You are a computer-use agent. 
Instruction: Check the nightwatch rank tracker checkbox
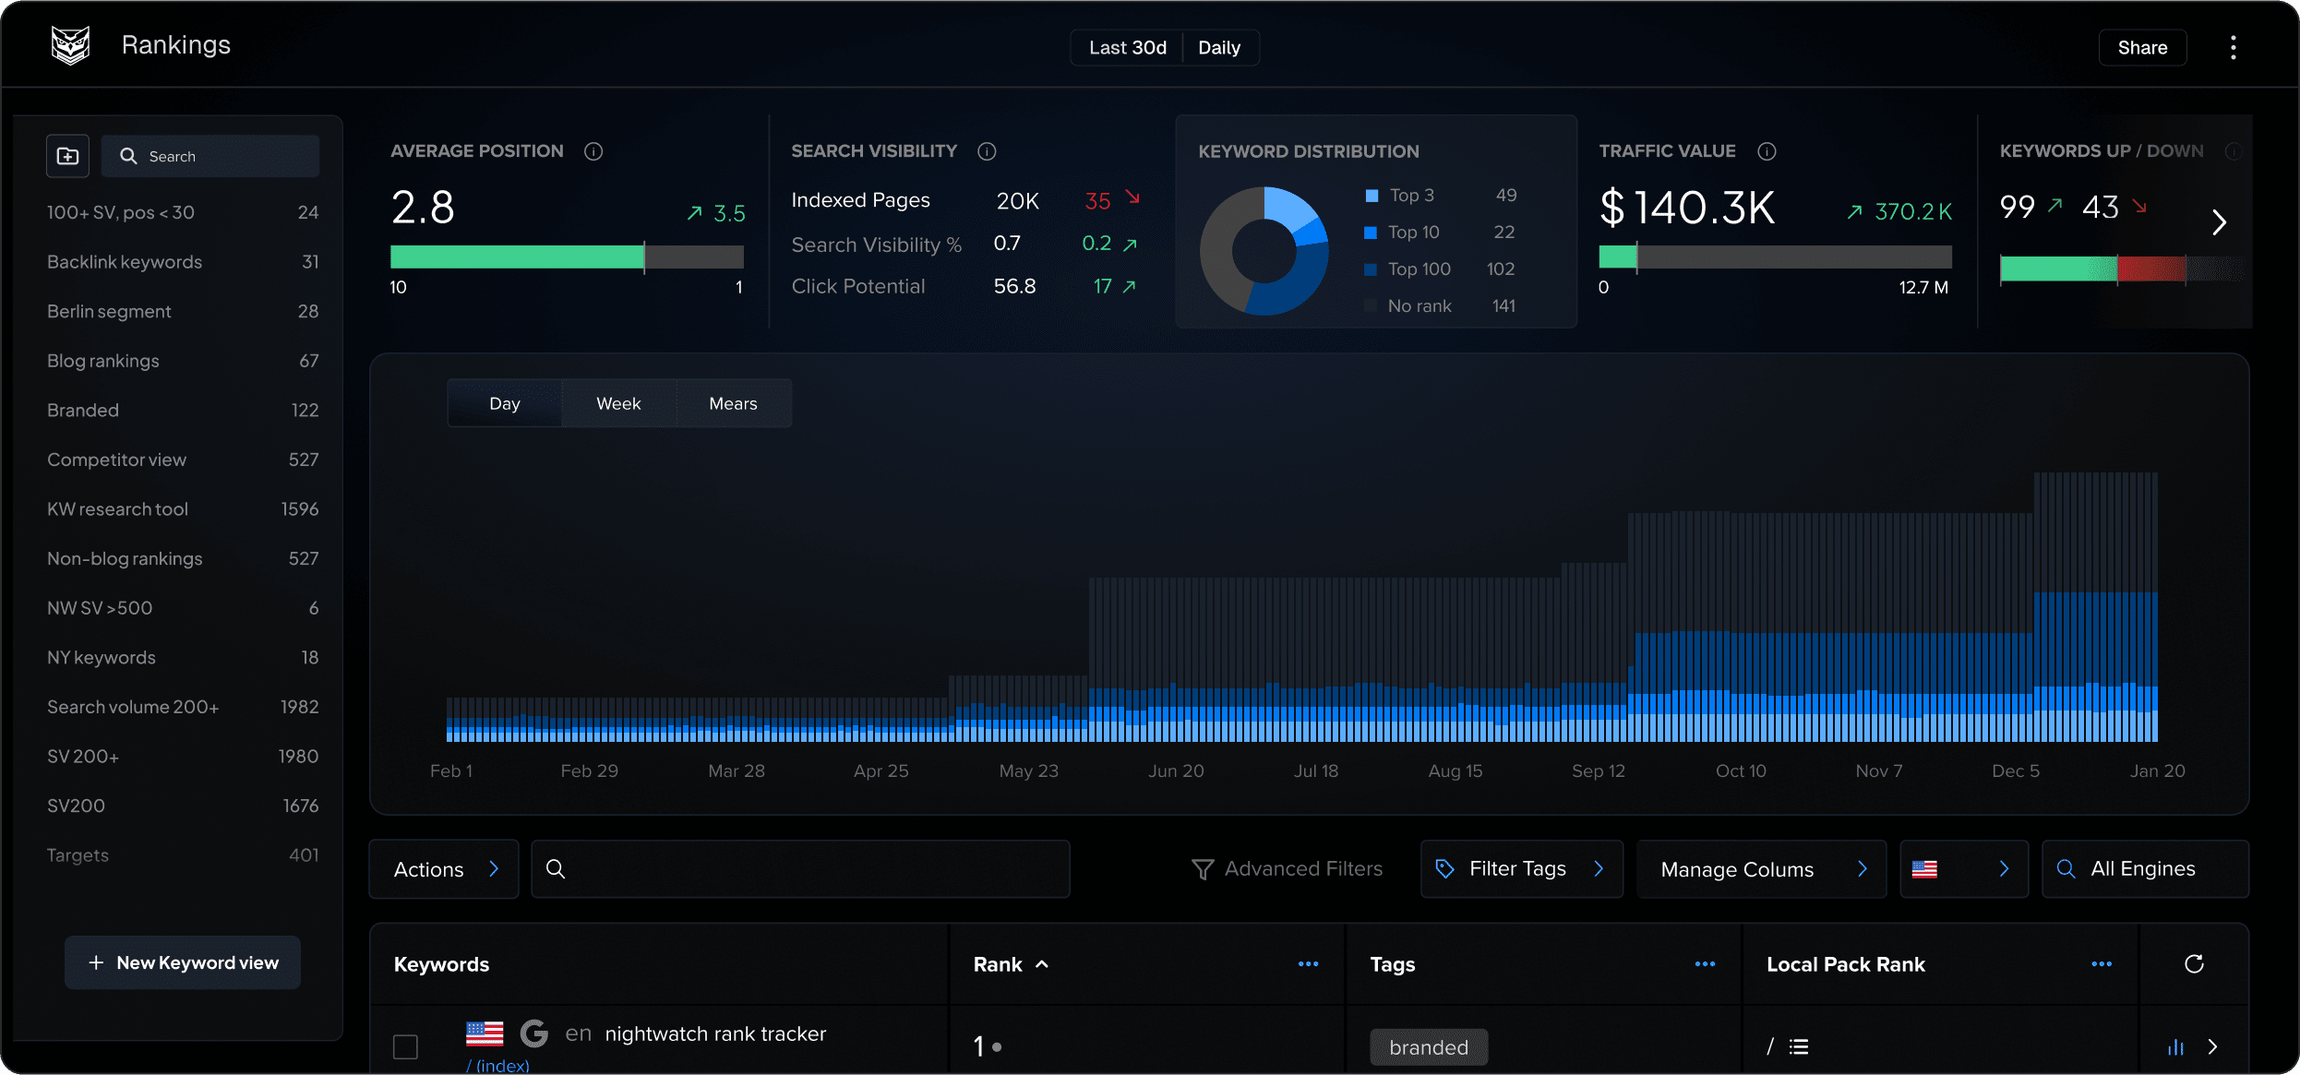click(x=405, y=1047)
